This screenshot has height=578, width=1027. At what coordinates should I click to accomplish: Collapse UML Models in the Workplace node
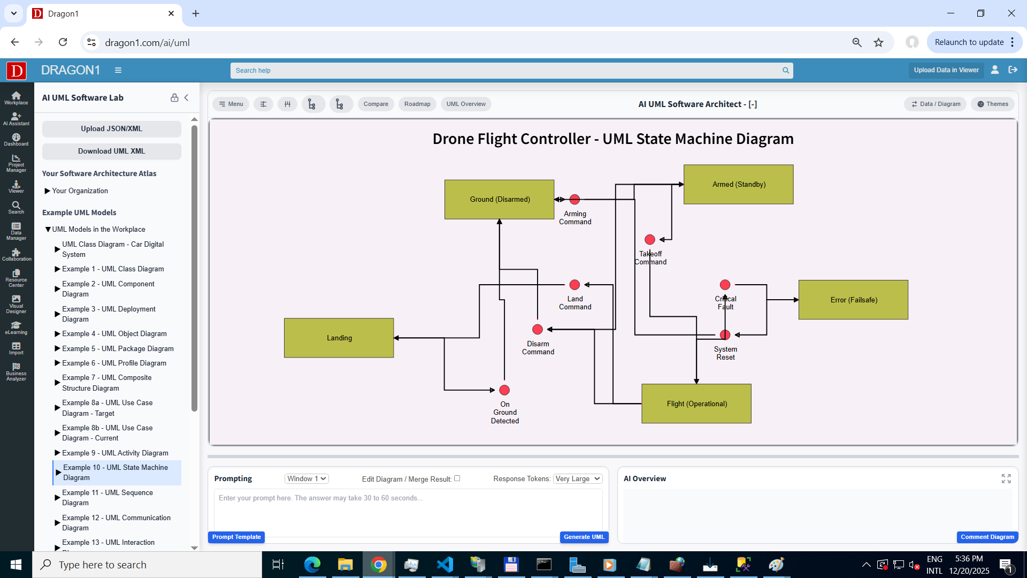(48, 230)
